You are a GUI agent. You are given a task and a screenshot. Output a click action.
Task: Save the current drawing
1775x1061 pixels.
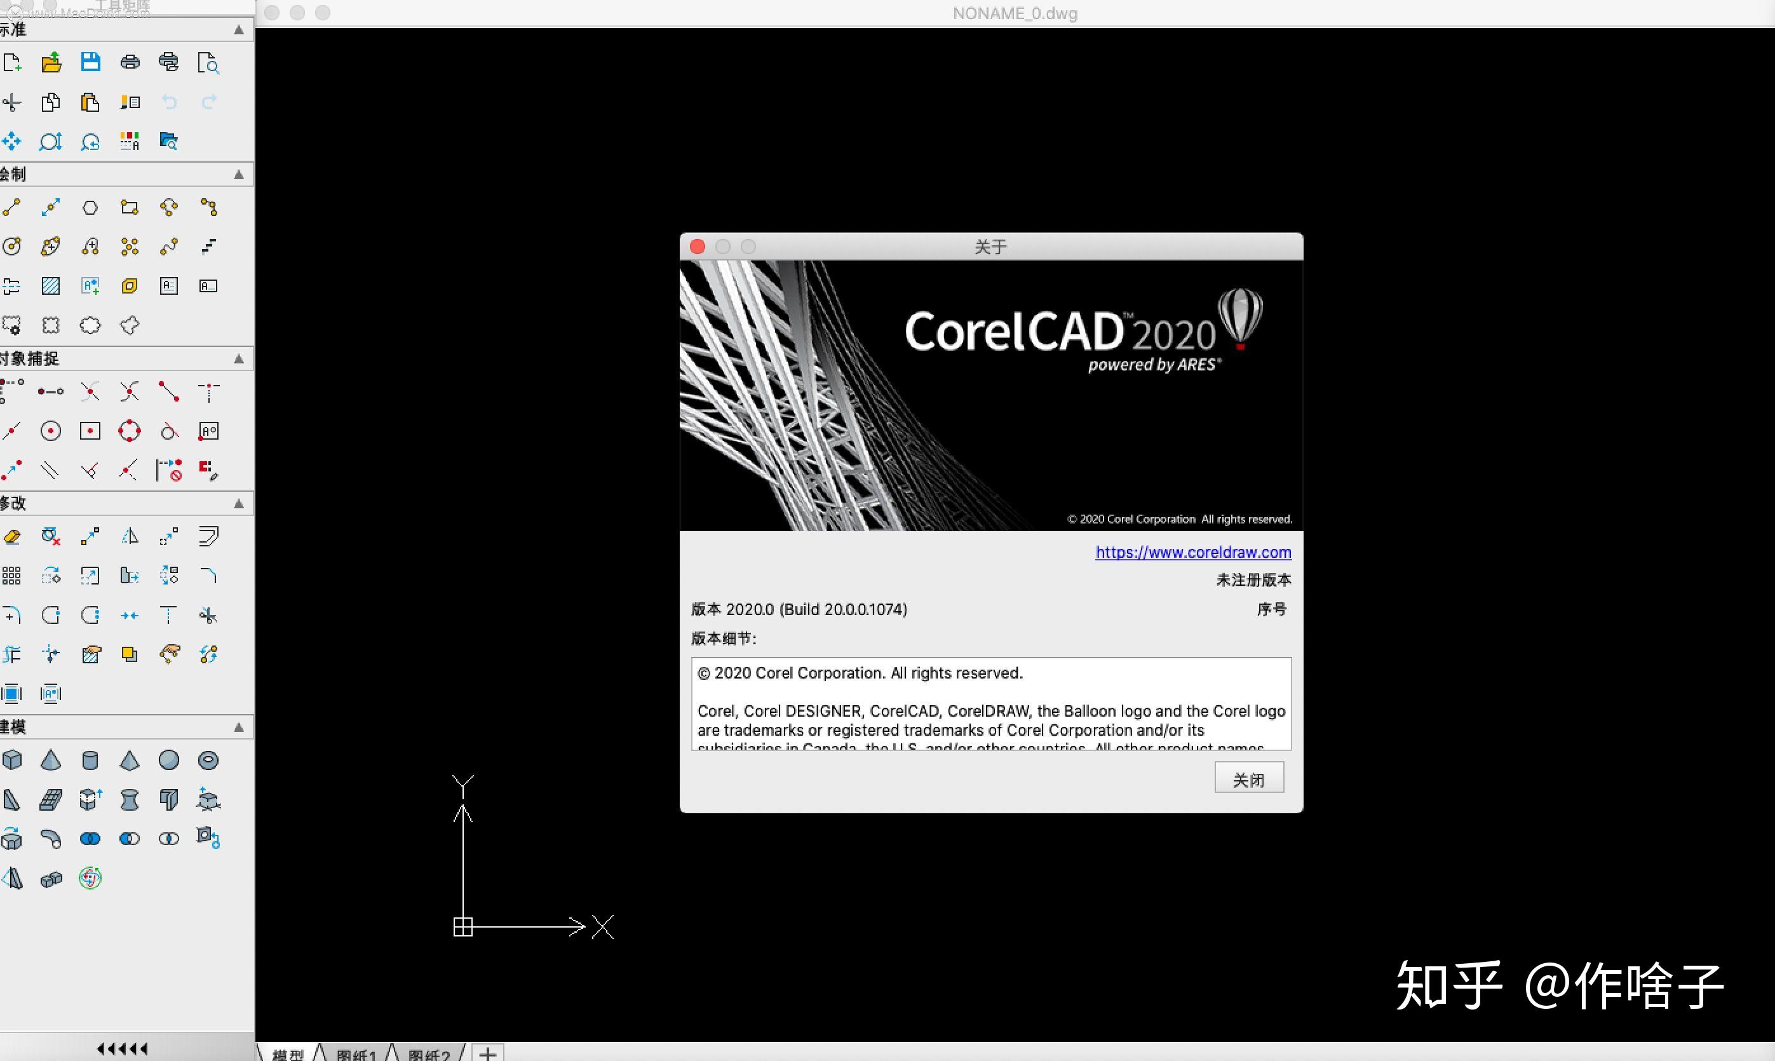[90, 62]
